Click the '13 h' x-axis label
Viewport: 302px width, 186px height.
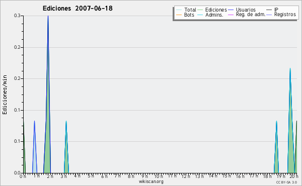click(x=199, y=176)
